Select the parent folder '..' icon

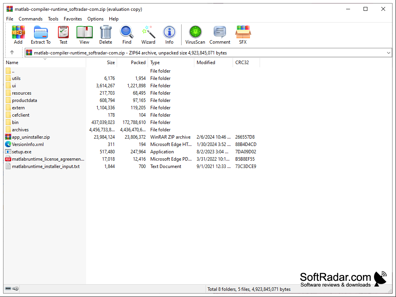coord(8,71)
